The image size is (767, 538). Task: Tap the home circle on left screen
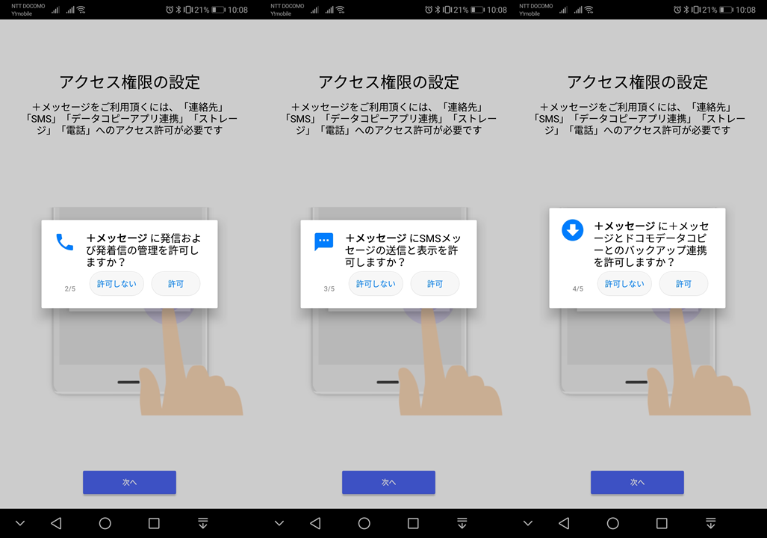[x=105, y=523]
